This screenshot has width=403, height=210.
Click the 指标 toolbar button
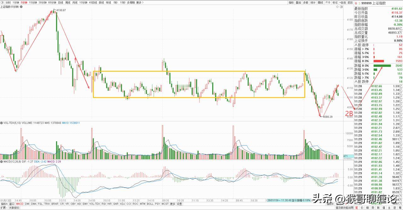(291, 3)
